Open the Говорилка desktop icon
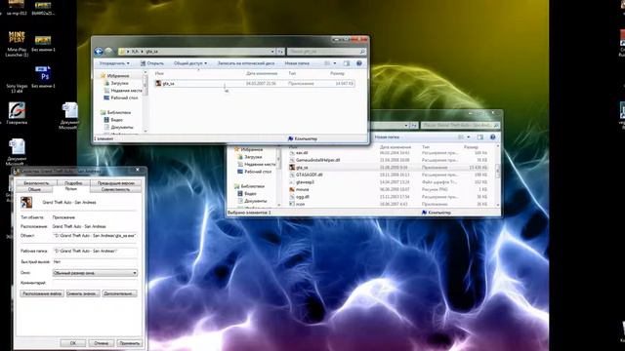This screenshot has width=625, height=351. point(17,110)
